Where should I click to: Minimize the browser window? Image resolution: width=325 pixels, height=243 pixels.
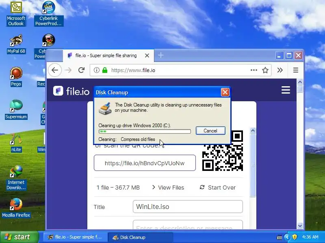point(279,55)
